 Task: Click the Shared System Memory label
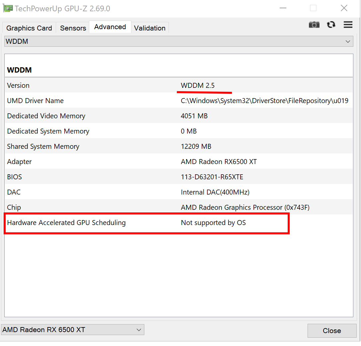coord(43,146)
